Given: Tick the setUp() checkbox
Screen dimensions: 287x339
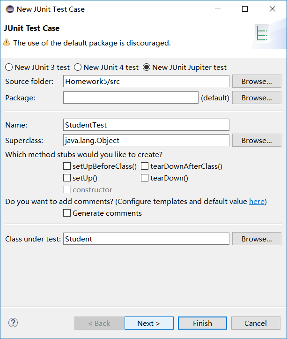Looking at the screenshot, I should [x=67, y=178].
